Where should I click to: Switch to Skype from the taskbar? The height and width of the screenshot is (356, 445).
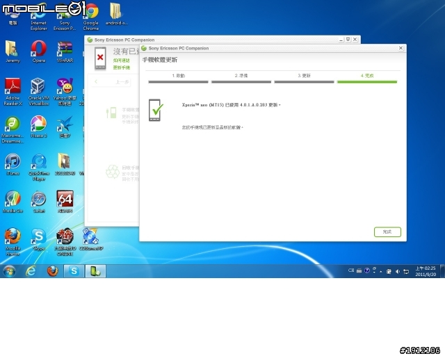[x=74, y=271]
